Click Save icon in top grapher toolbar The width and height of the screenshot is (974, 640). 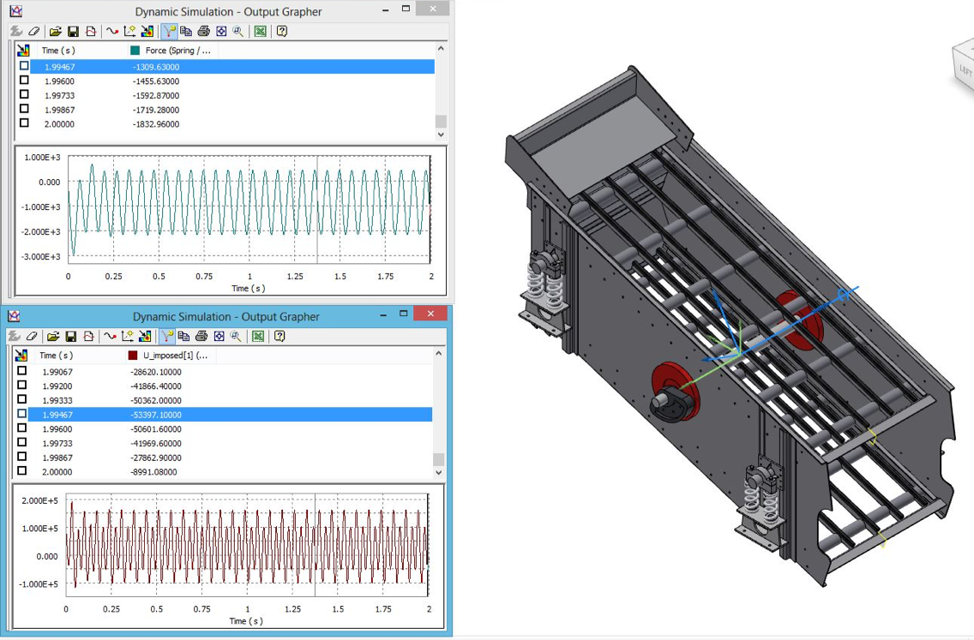click(x=73, y=32)
